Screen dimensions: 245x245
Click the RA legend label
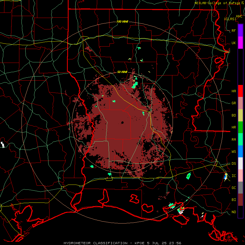[234, 140]
